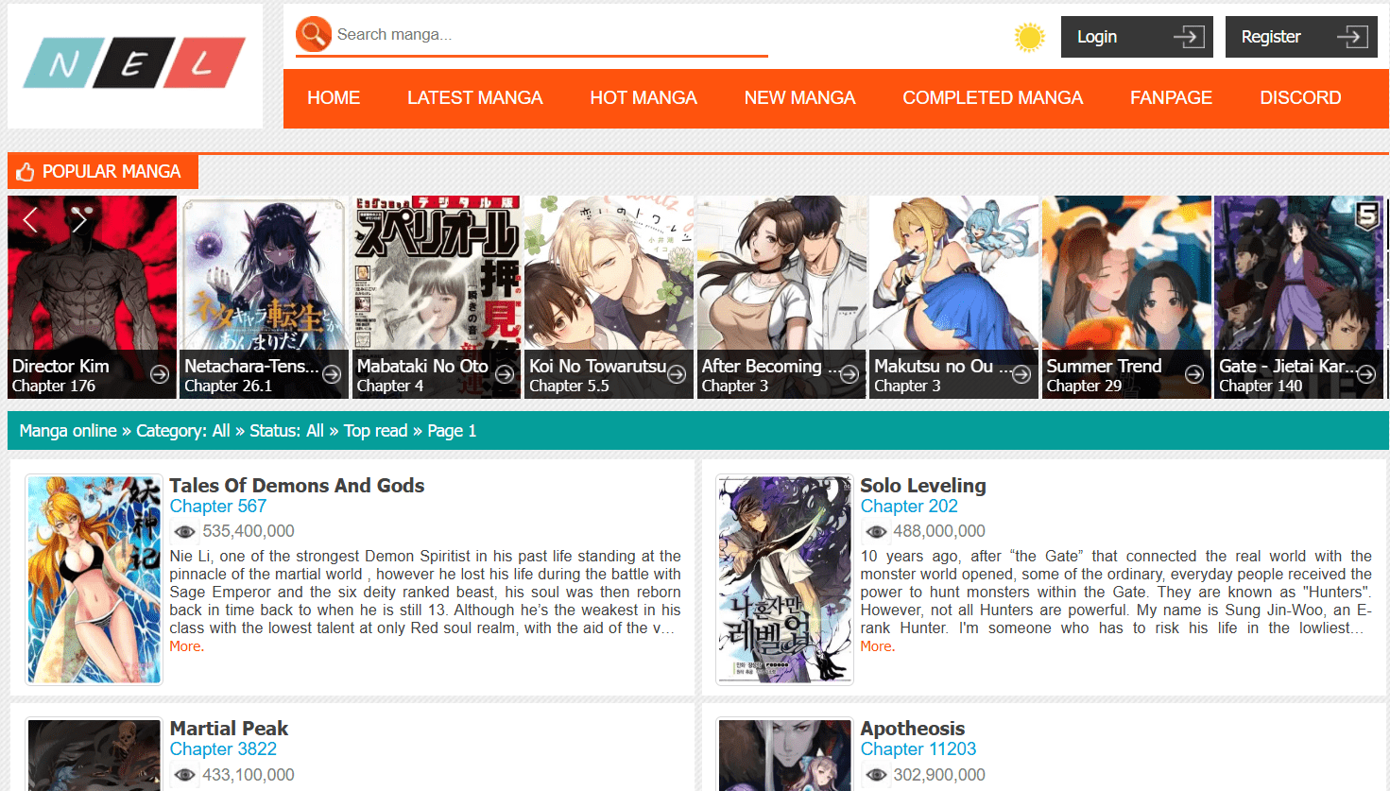Click eye views icon for Apotheosis
Image resolution: width=1390 pixels, height=791 pixels.
click(x=876, y=775)
